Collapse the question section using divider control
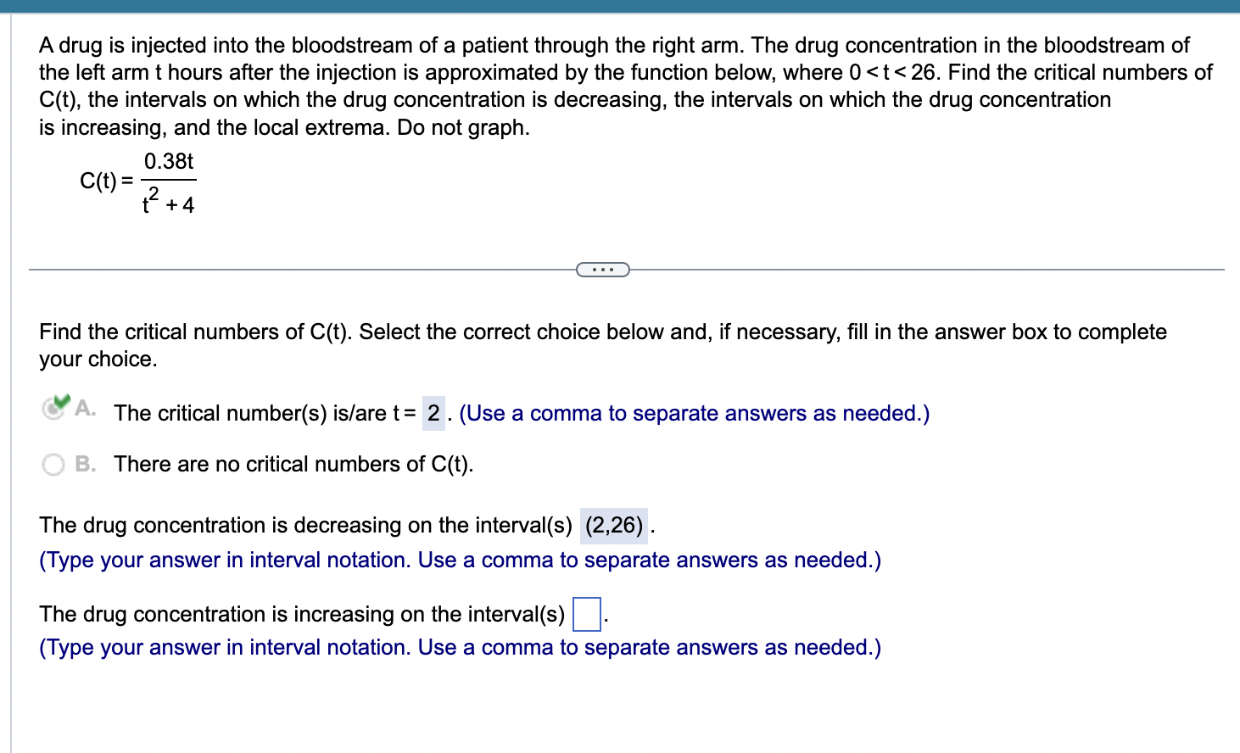This screenshot has width=1240, height=753. [x=603, y=269]
